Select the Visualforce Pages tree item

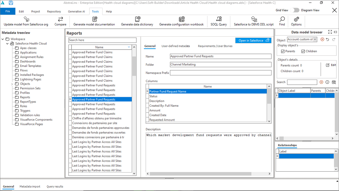(31, 124)
